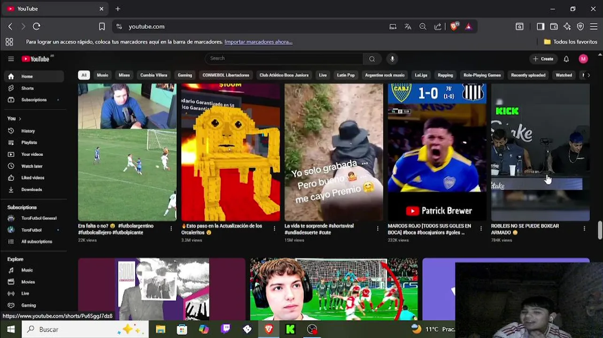Open History in sidebar
The width and height of the screenshot is (603, 338).
click(33, 131)
